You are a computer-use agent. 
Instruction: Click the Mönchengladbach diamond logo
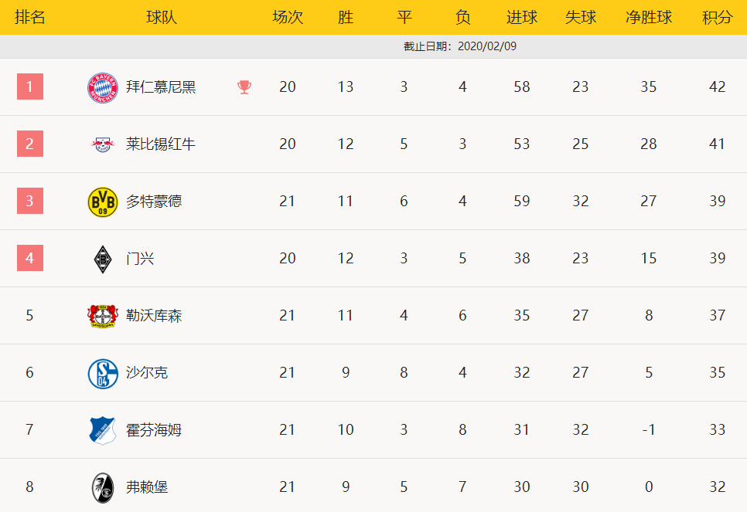pyautogui.click(x=102, y=259)
